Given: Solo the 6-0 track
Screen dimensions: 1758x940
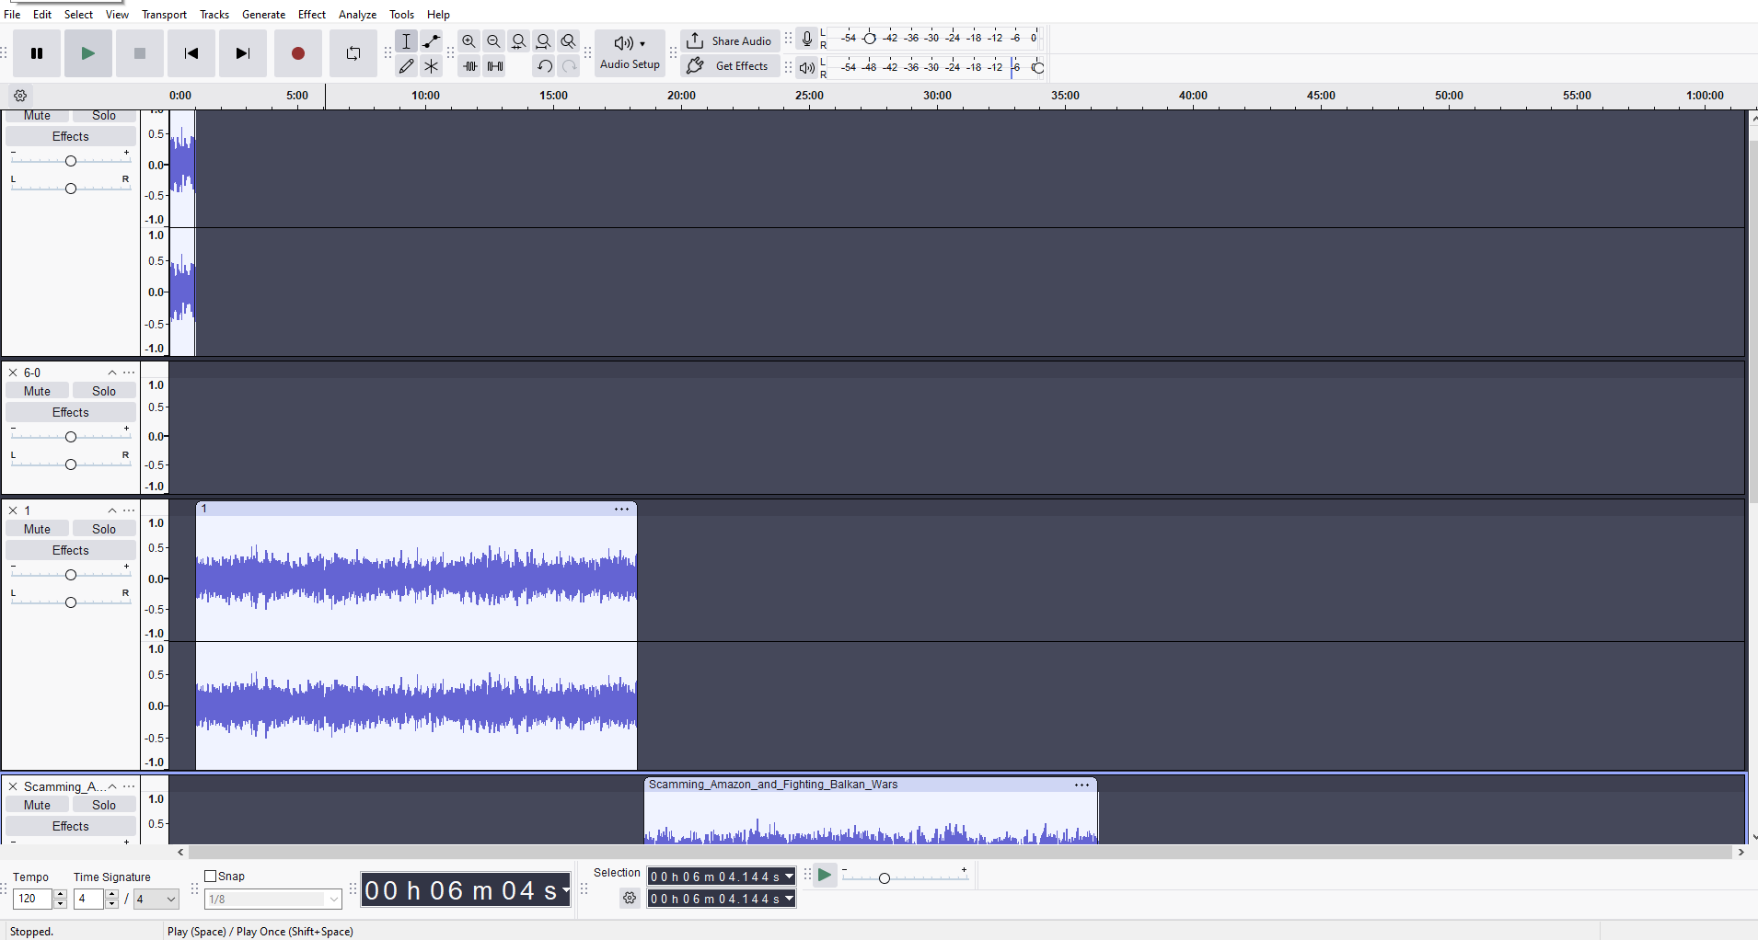Looking at the screenshot, I should coord(104,391).
